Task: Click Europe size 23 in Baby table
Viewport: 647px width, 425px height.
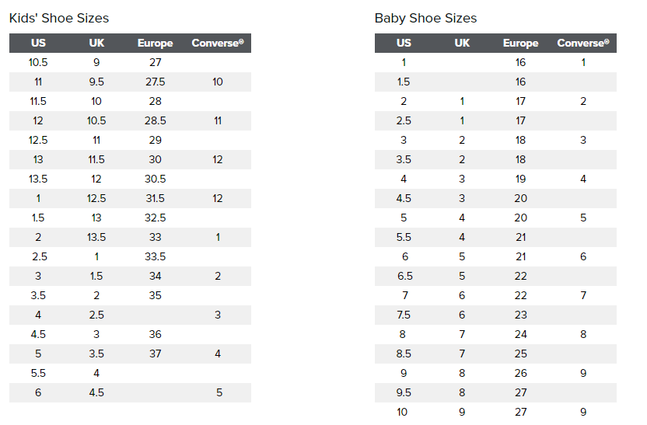Action: (x=520, y=315)
